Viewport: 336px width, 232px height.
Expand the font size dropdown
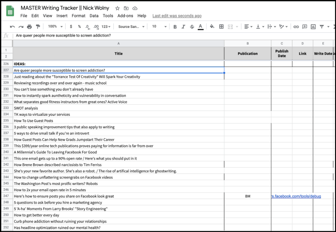pyautogui.click(x=158, y=27)
